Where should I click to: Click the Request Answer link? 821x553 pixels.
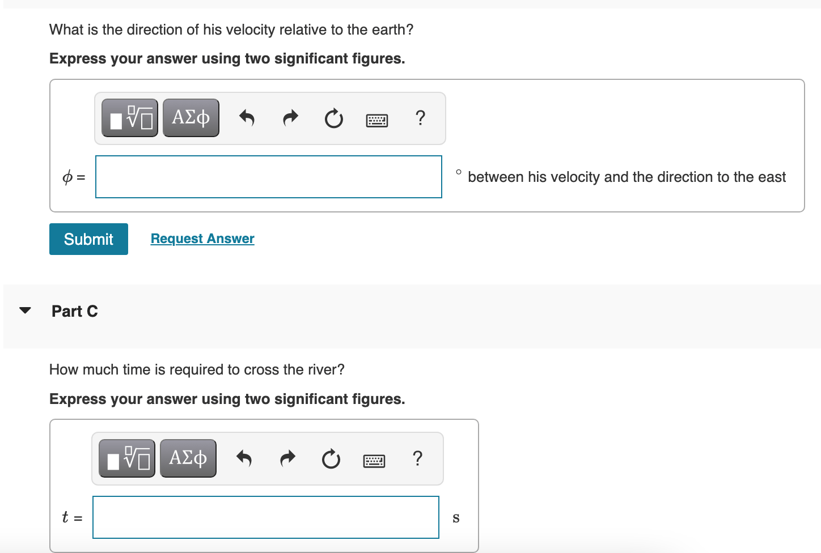[202, 239]
